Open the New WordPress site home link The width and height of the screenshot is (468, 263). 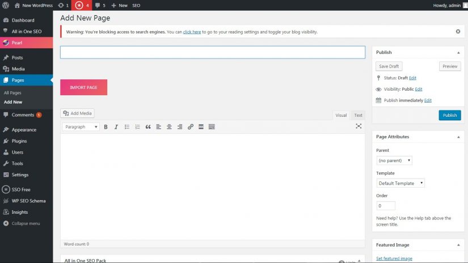33,5
